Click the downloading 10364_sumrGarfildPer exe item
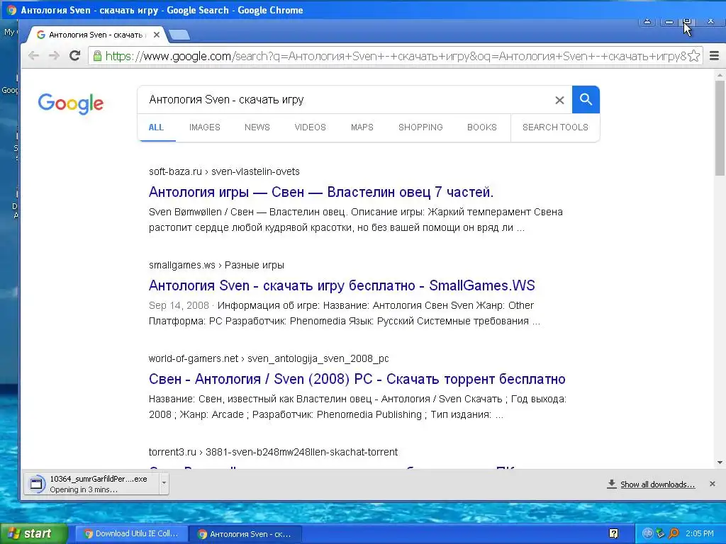The image size is (726, 544). coord(91,484)
